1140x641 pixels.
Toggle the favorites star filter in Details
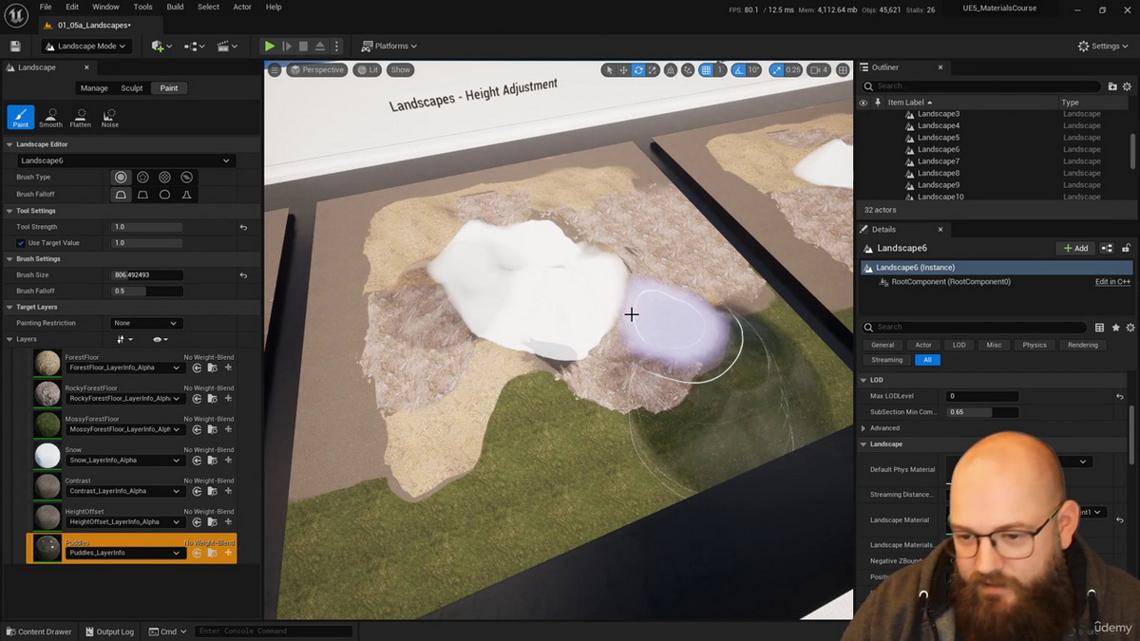click(1115, 327)
